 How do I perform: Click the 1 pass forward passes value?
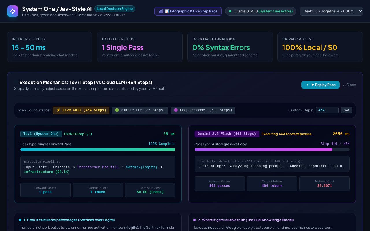point(45,192)
